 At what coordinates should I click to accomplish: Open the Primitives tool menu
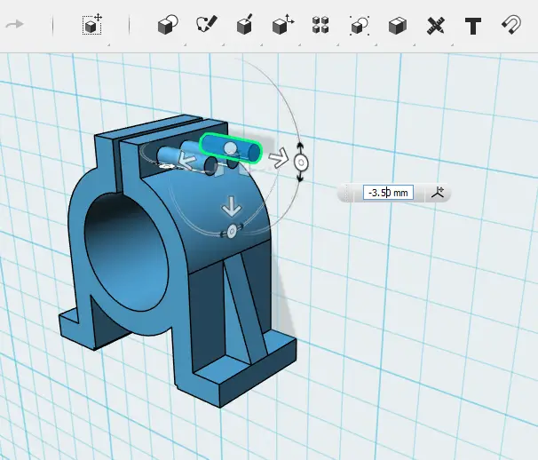(168, 25)
